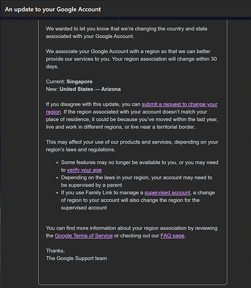
Task: Click the "Thanks," closing line
Action: [55, 251]
